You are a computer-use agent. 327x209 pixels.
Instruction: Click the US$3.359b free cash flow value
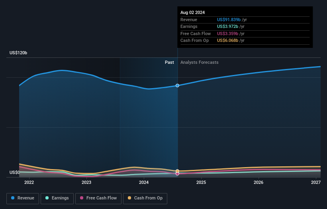(227, 34)
